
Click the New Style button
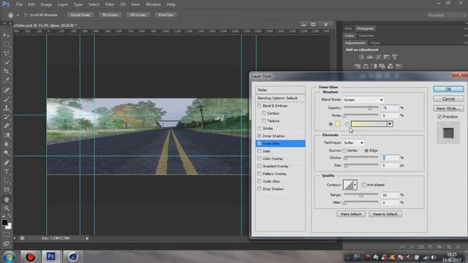click(448, 109)
